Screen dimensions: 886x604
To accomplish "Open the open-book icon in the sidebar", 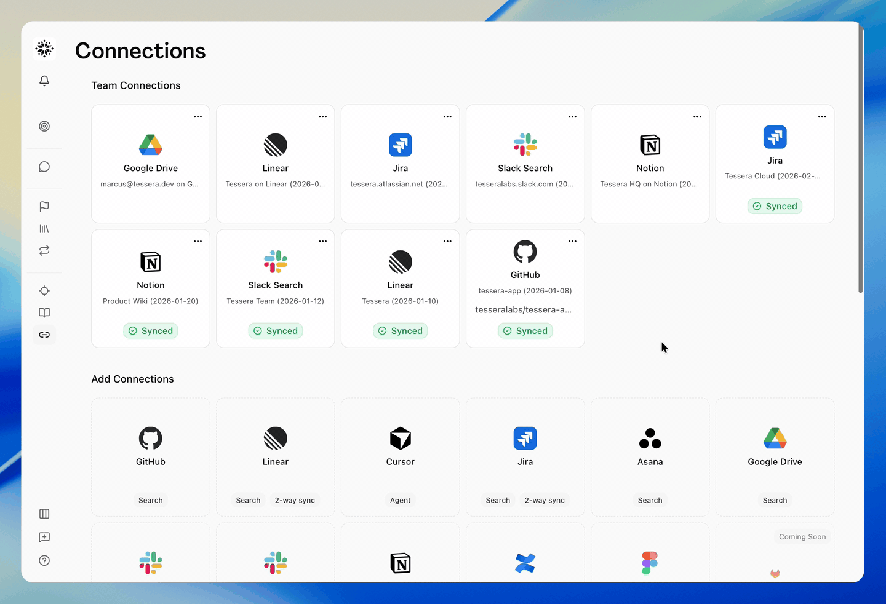I will 44,312.
